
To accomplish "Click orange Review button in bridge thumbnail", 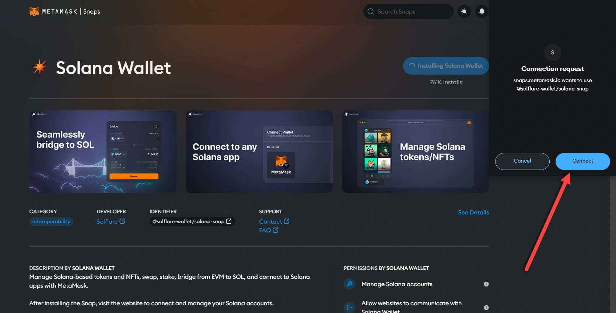I will pos(134,177).
